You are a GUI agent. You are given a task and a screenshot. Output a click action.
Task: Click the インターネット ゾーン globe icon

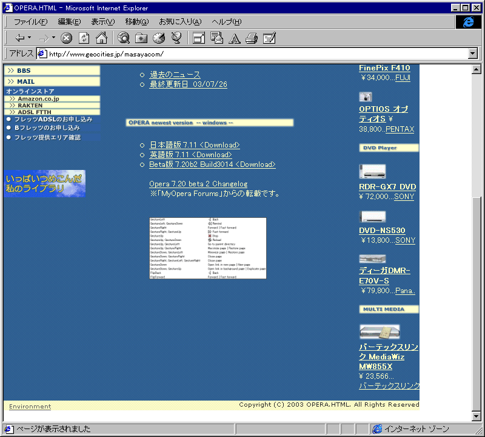coord(377,429)
